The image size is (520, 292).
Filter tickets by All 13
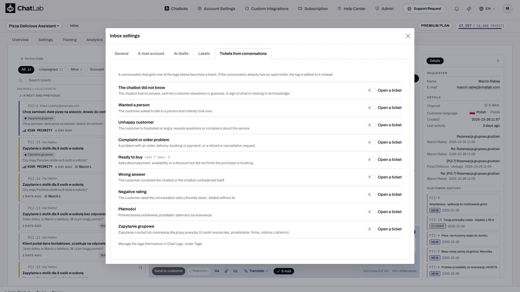click(x=26, y=69)
